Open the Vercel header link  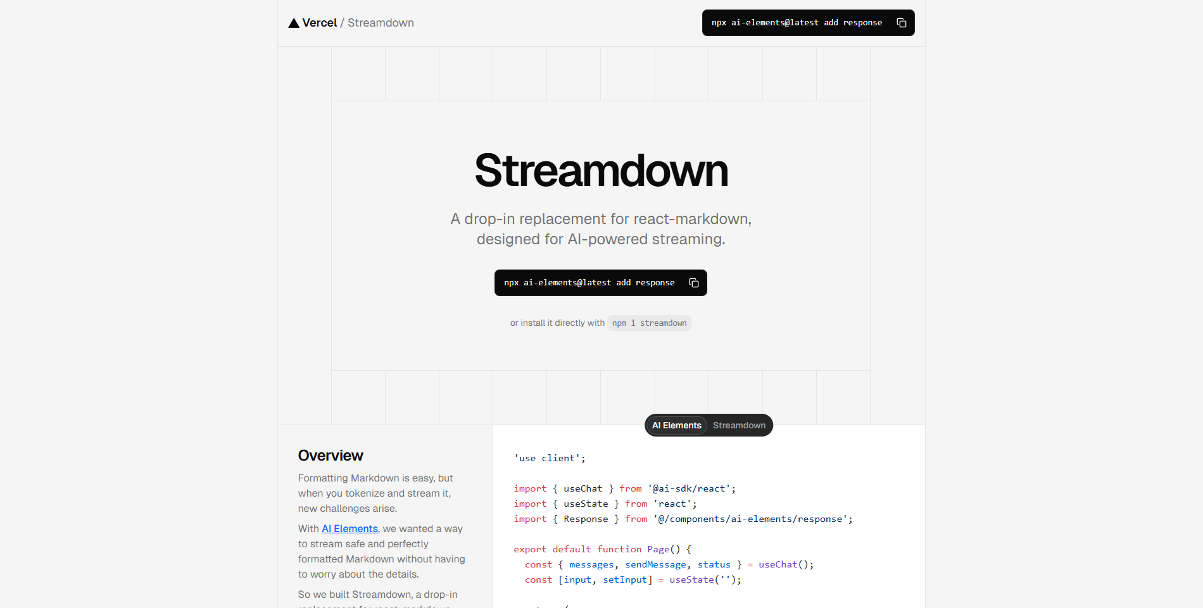320,23
